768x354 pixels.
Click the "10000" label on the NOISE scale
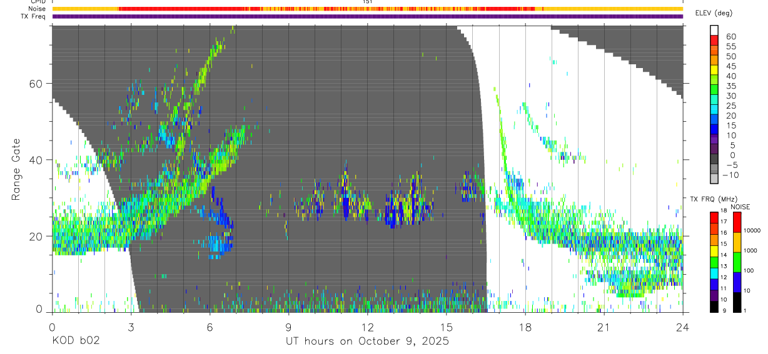[752, 232]
